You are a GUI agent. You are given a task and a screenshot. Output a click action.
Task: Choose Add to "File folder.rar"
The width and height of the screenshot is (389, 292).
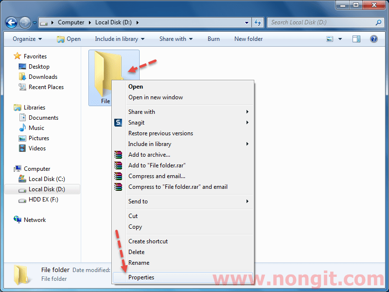183,165
